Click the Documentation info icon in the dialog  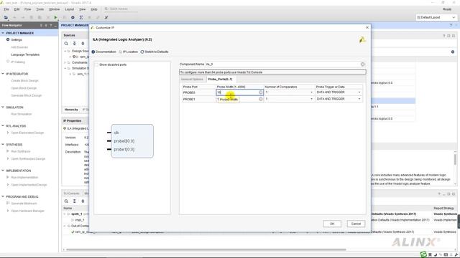click(x=93, y=52)
